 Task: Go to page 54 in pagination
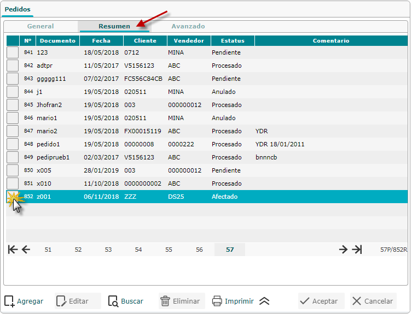point(138,250)
